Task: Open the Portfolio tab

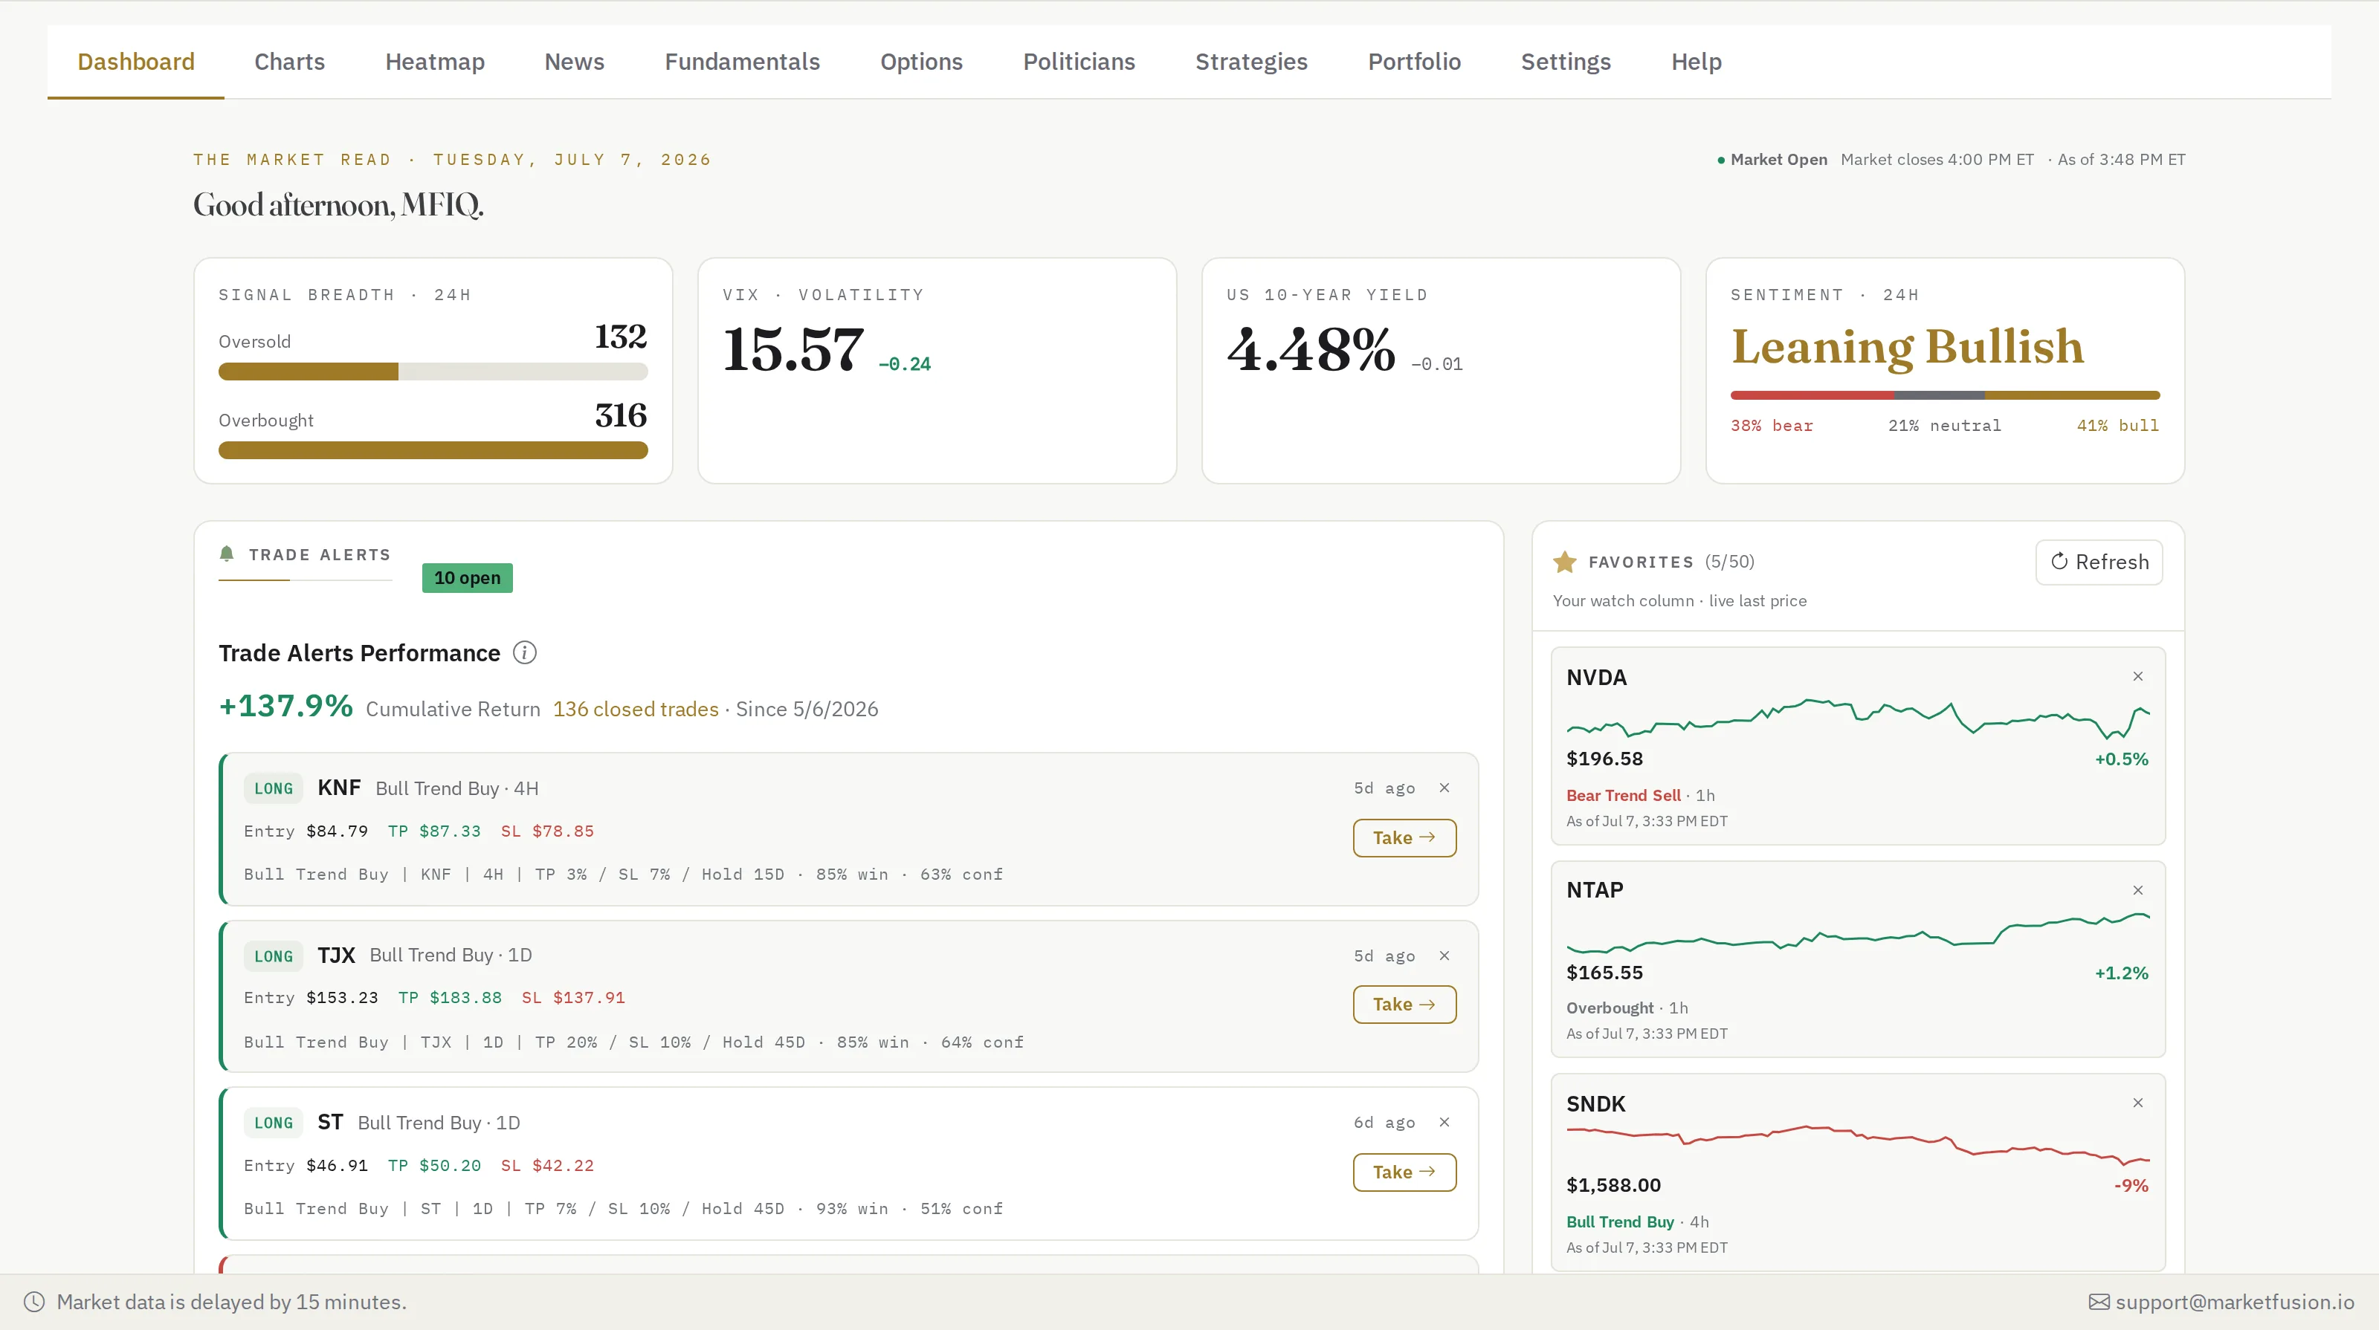Action: point(1414,62)
